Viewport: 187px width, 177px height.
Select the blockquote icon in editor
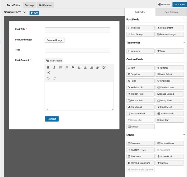tap(73, 67)
